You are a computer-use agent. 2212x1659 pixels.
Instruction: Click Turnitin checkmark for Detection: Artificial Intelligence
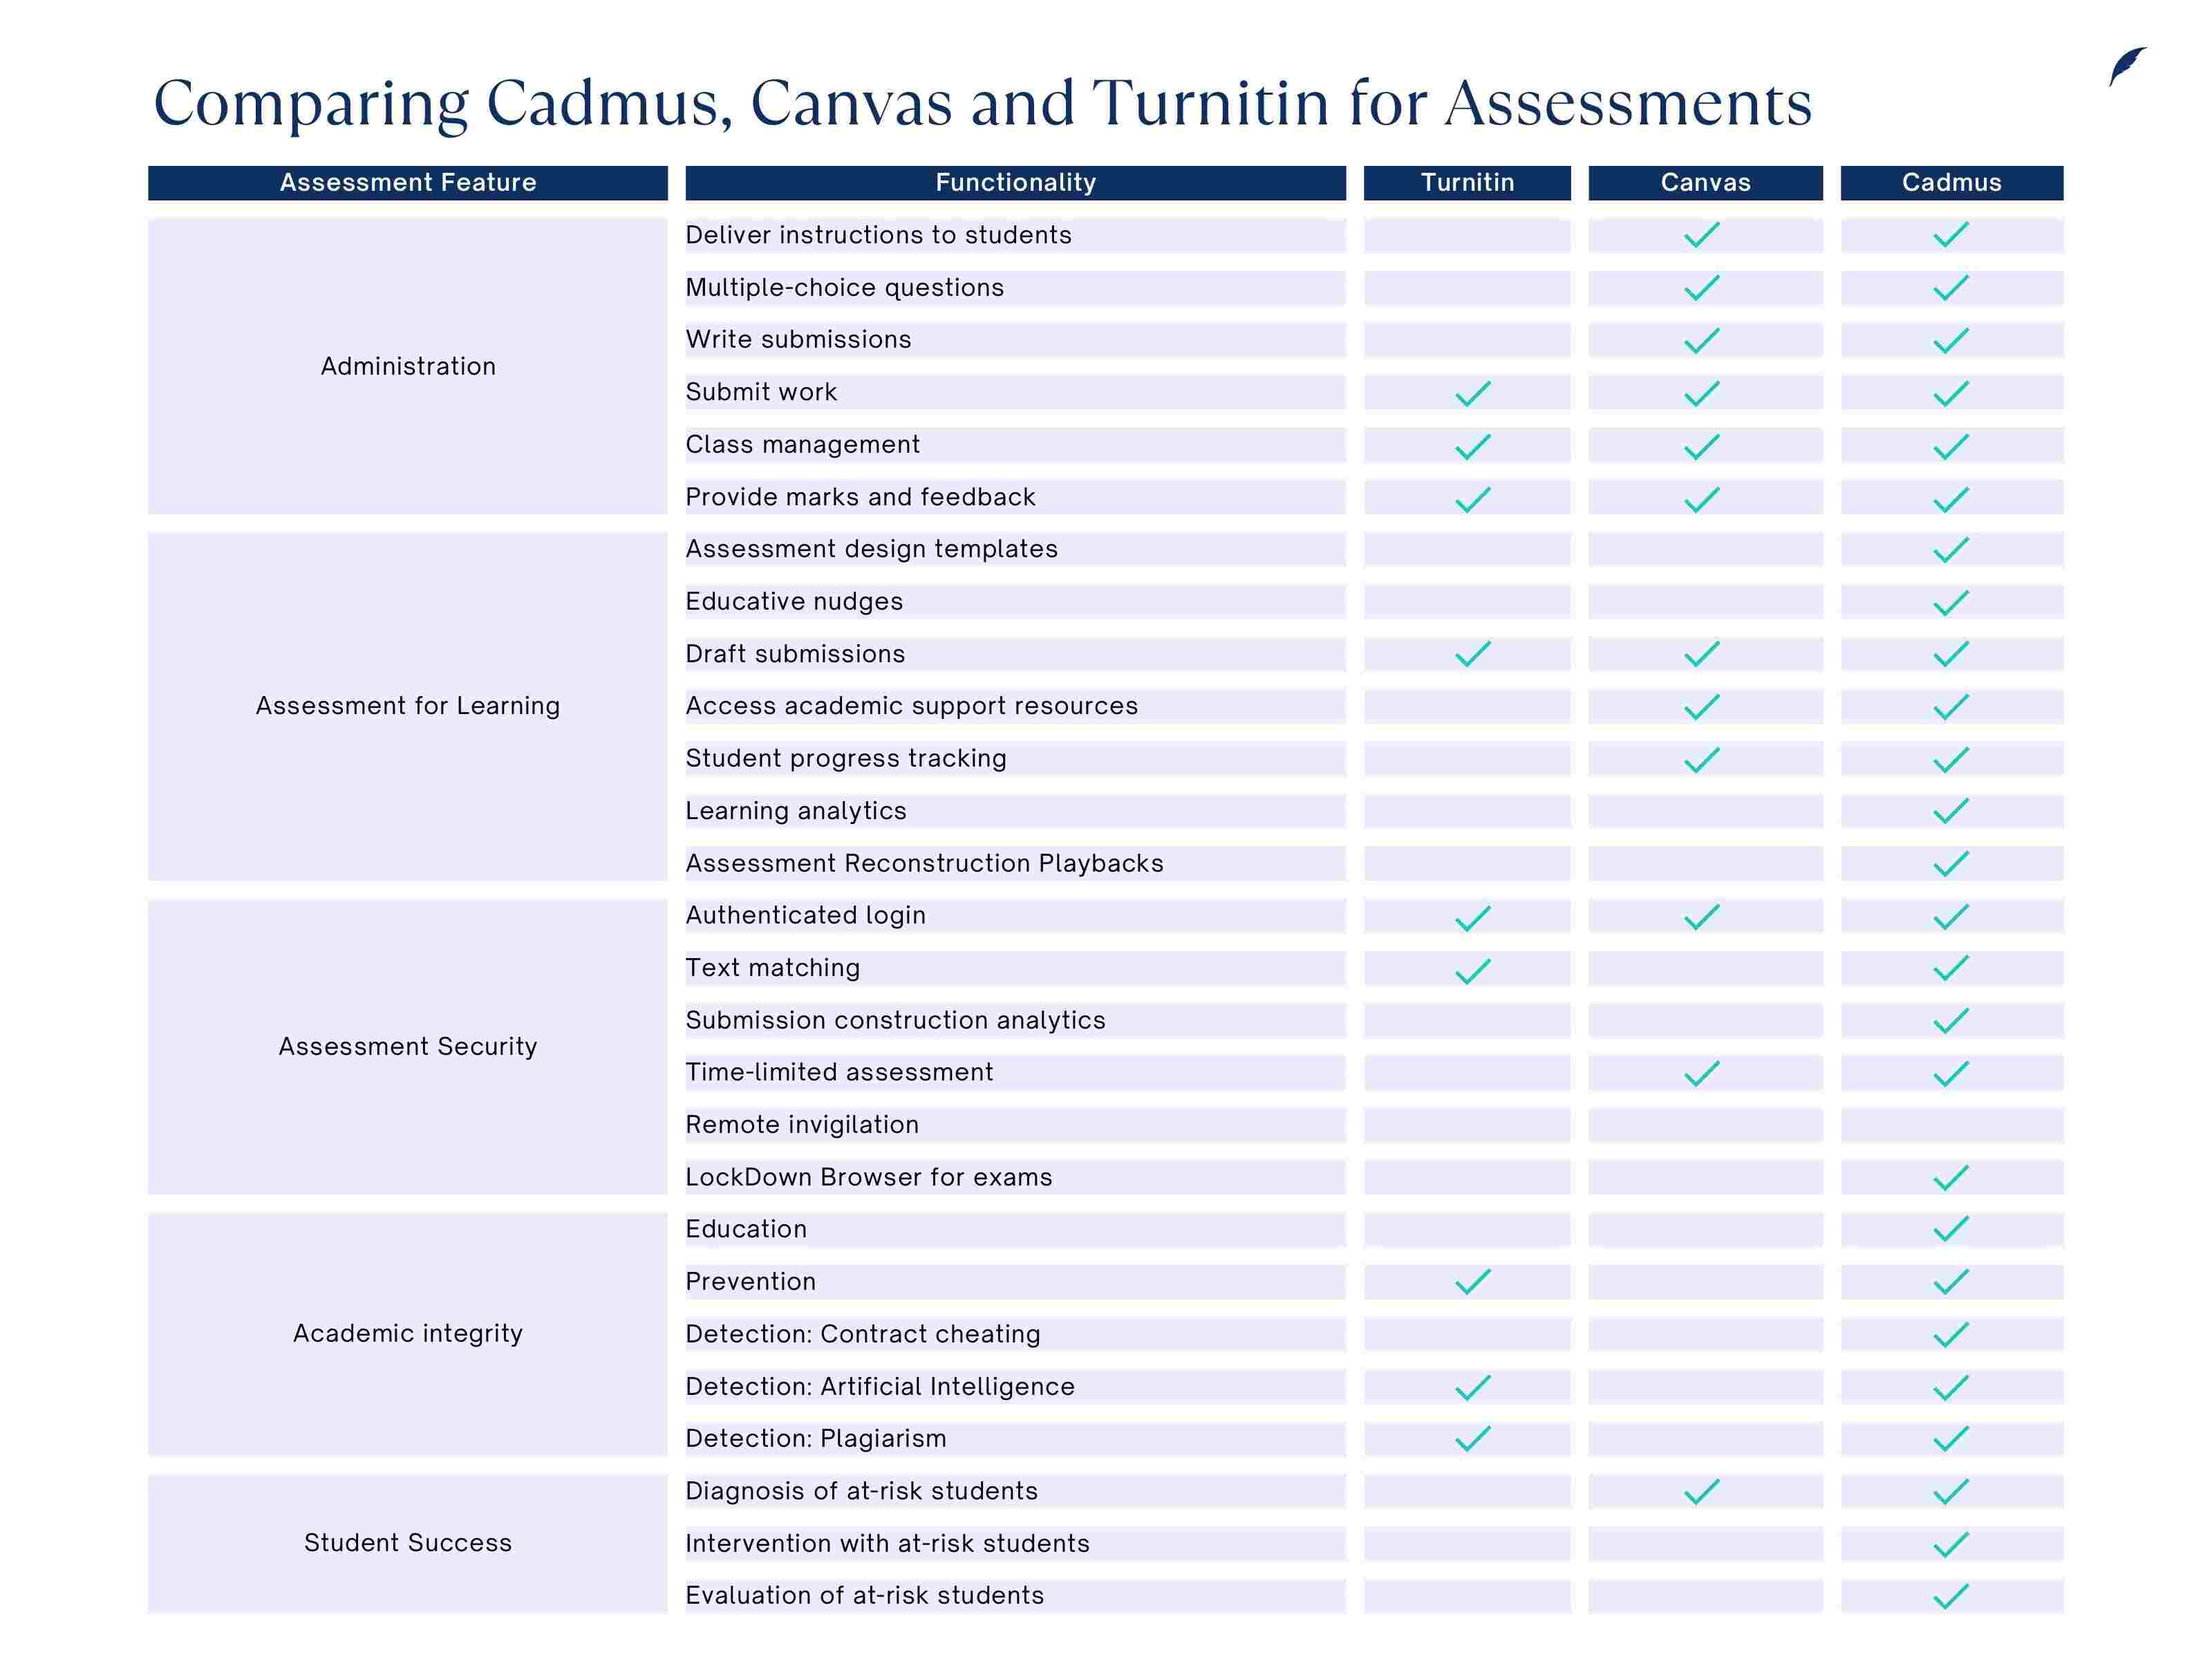tap(1473, 1388)
